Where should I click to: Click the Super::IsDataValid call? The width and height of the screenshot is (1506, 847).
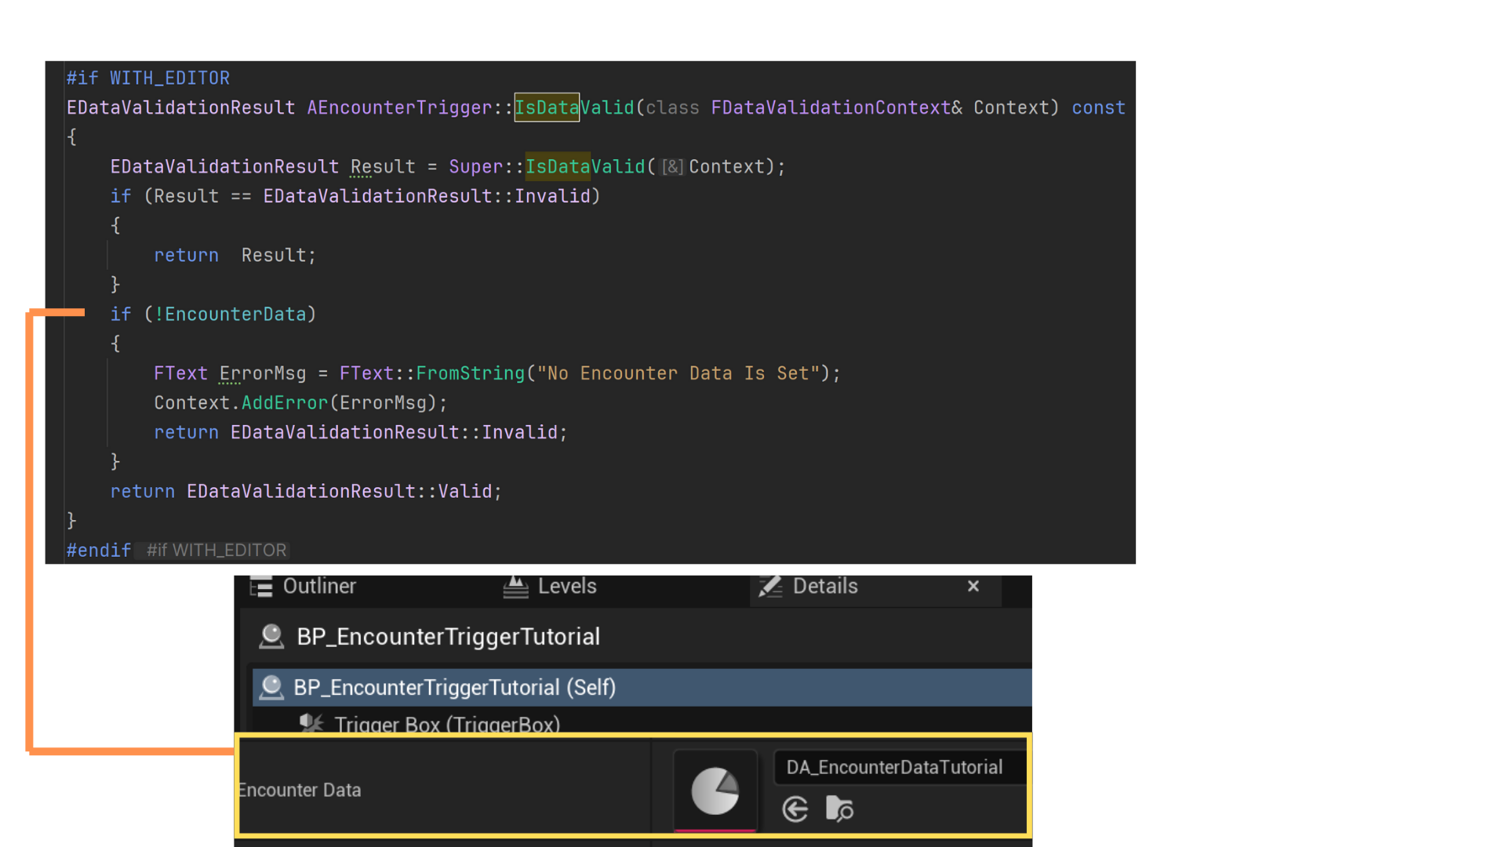tap(584, 166)
